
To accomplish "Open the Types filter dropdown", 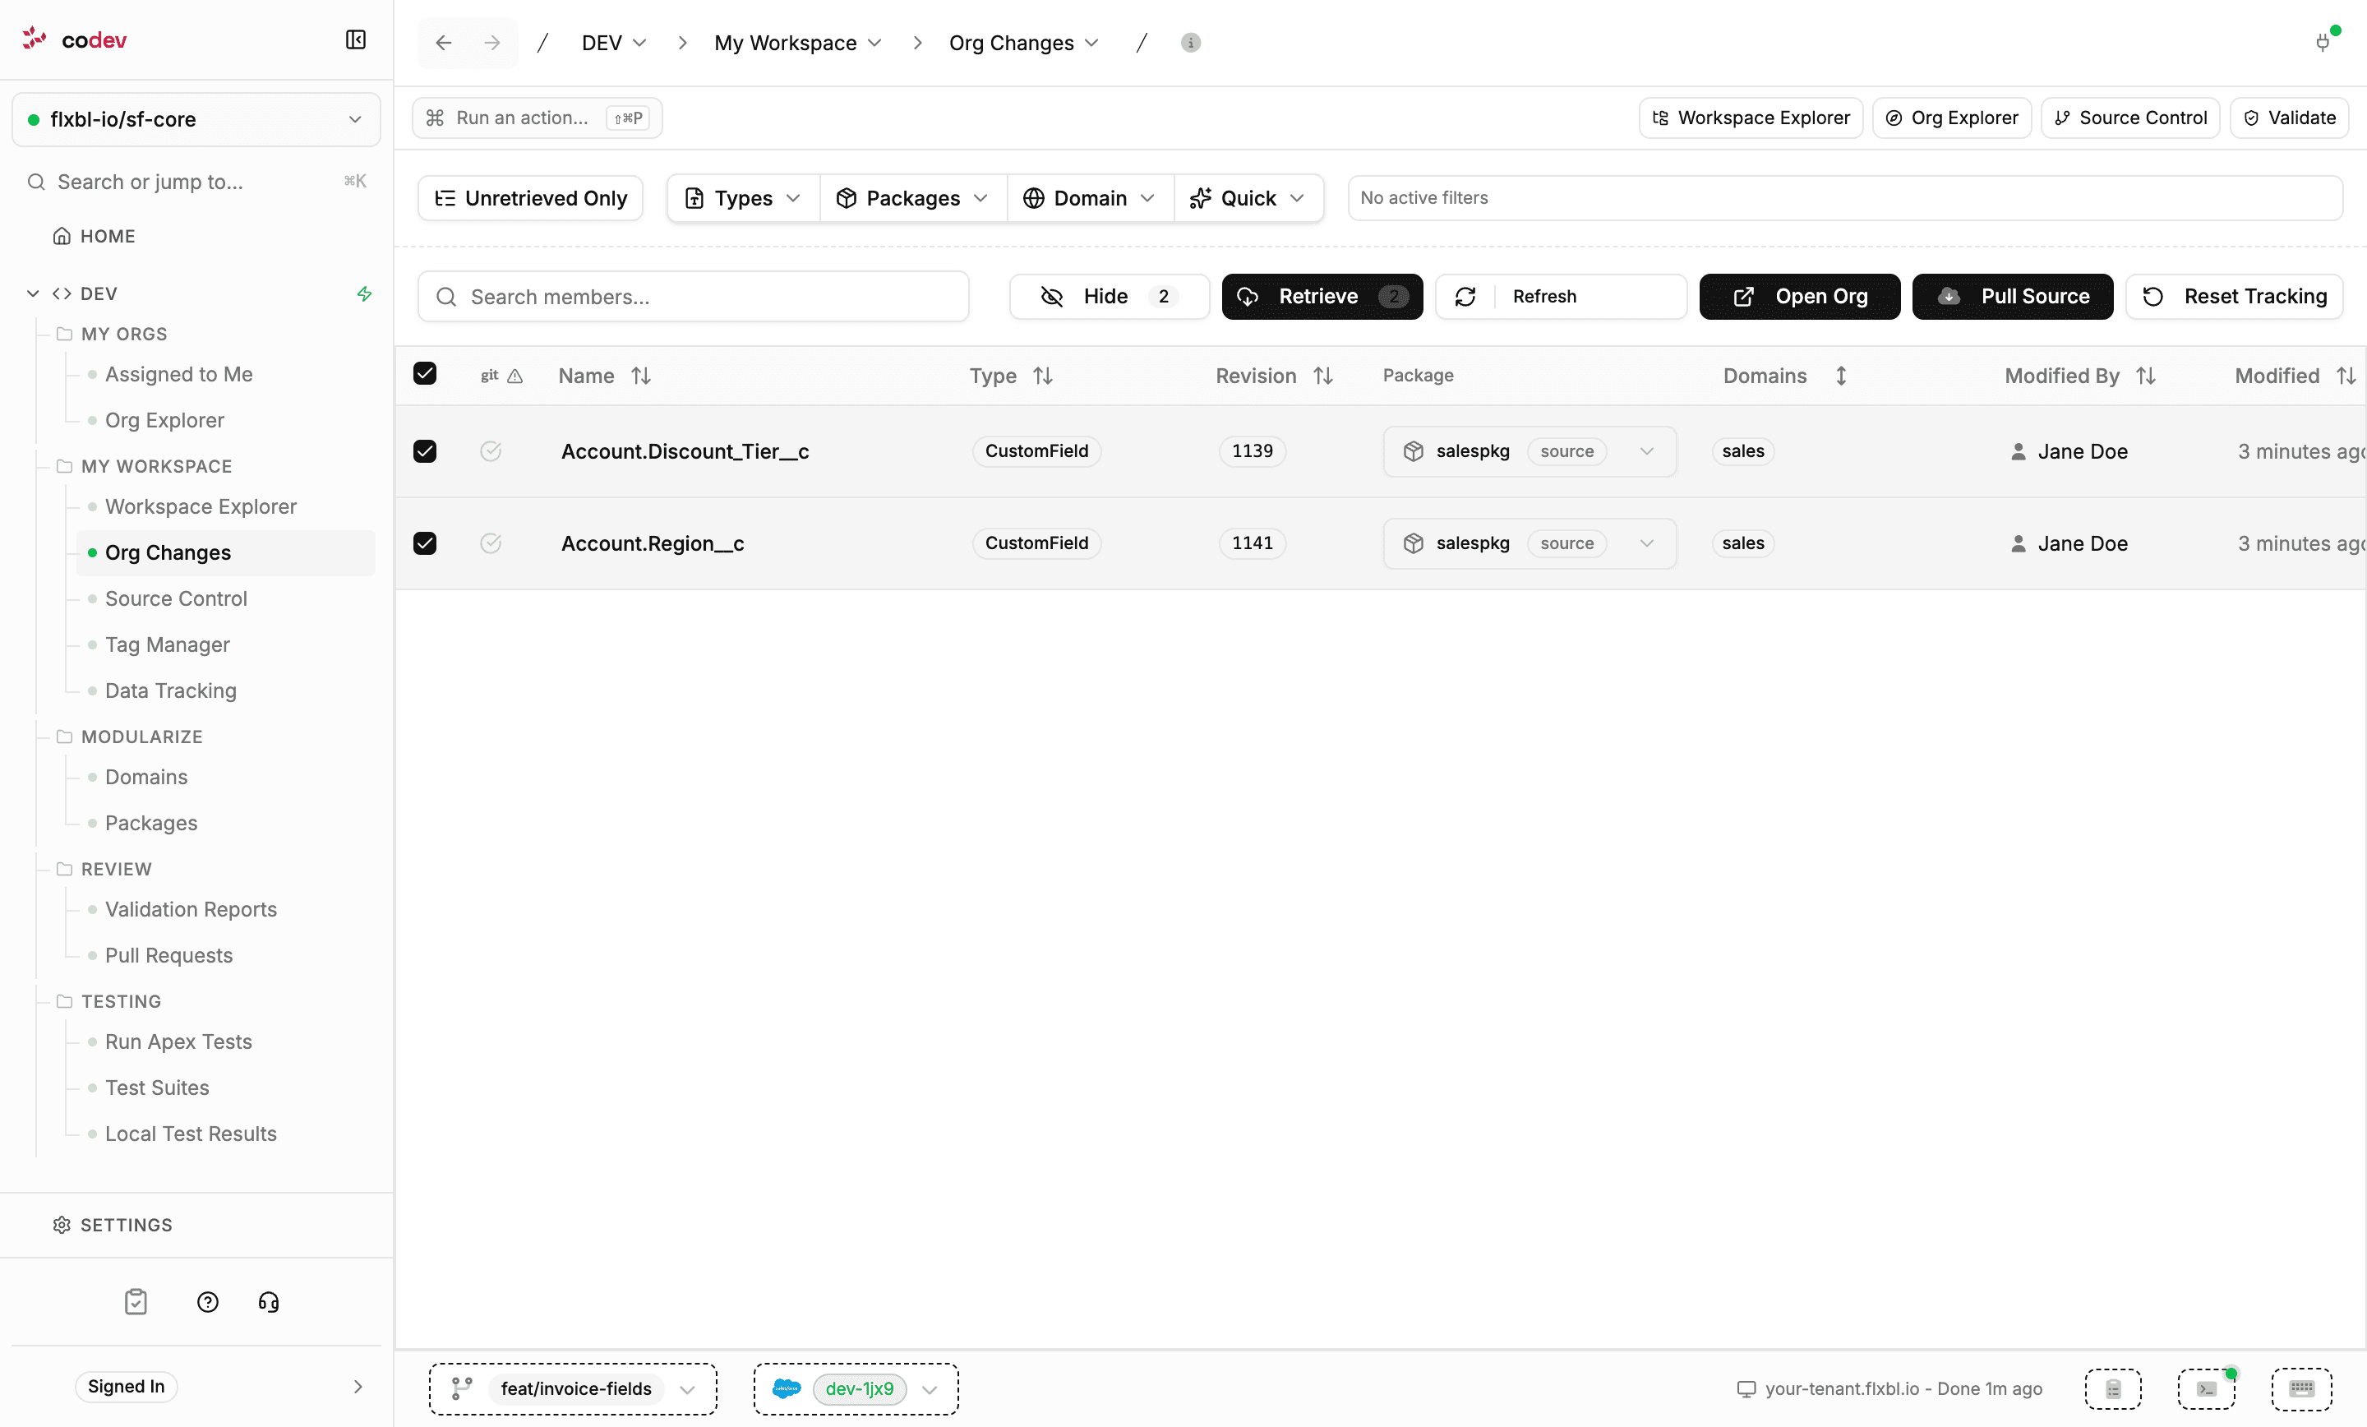I will 743,198.
